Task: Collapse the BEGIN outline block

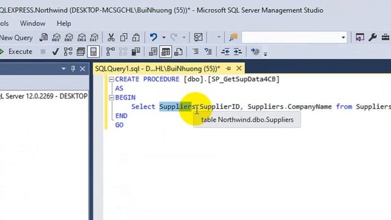Action: (111, 98)
